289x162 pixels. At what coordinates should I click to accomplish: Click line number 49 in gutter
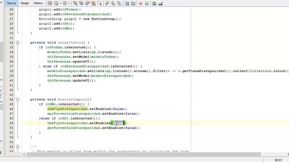tap(11, 123)
